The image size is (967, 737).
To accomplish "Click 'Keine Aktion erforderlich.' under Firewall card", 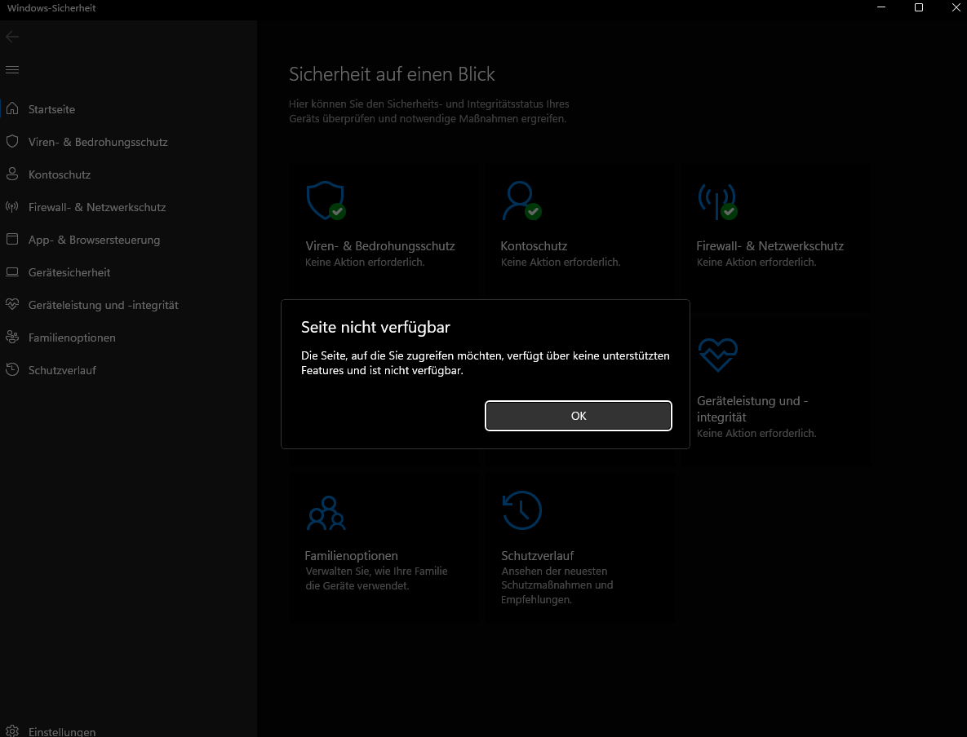I will (x=756, y=262).
